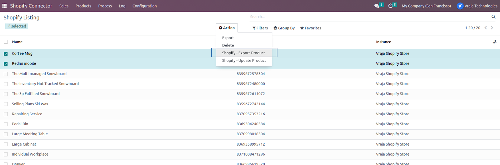This screenshot has height=165, width=500.
Task: Choose Delete from the Action menu
Action: pyautogui.click(x=244, y=45)
